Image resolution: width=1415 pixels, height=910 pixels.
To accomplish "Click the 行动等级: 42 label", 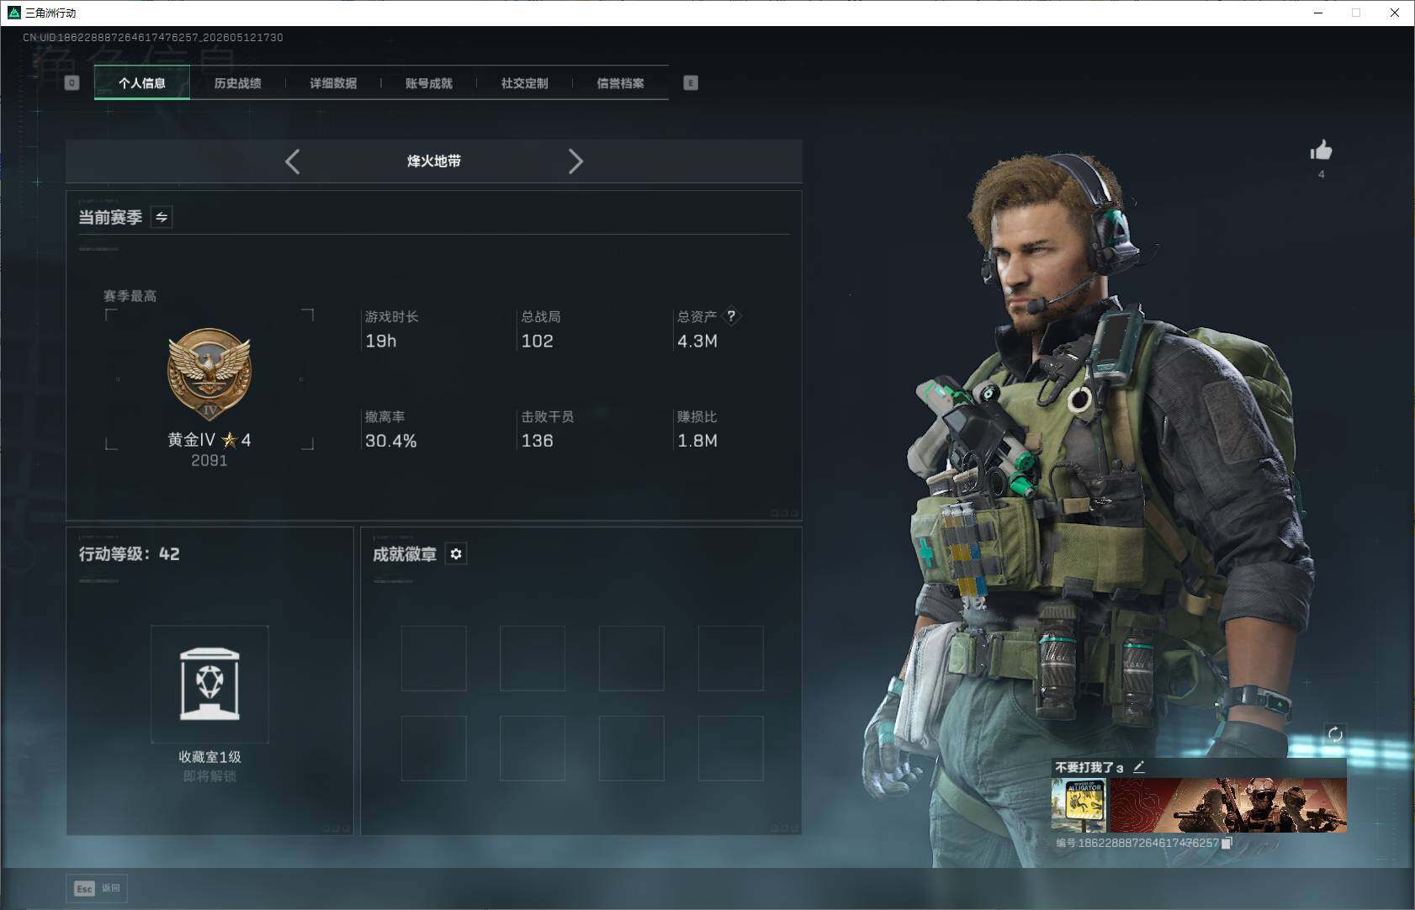I will click(129, 553).
